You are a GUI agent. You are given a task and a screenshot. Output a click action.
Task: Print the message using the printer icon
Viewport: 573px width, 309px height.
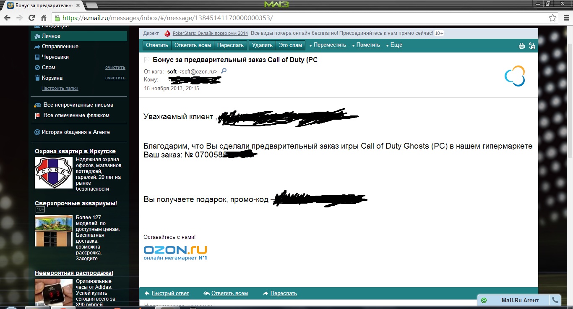point(522,46)
